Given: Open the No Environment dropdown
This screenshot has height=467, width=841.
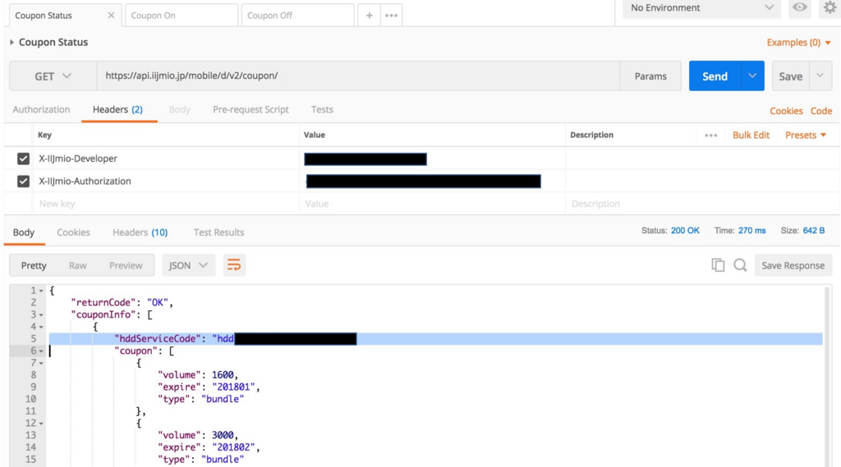Looking at the screenshot, I should tap(701, 7).
